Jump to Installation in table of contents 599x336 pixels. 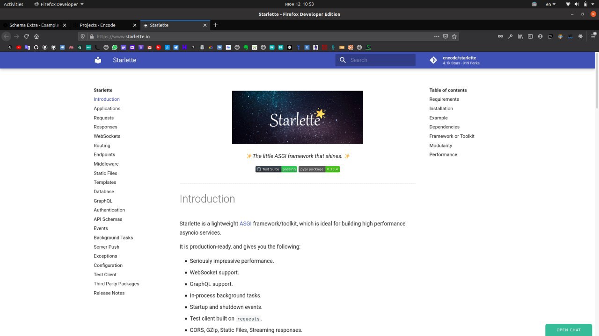point(441,108)
